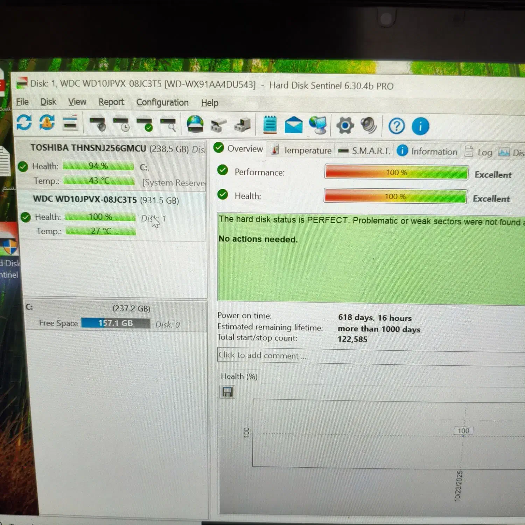This screenshot has height=525, width=525.
Task: Select the TOSHIBA THNSNJ256GMCU disk entry
Action: coord(88,148)
